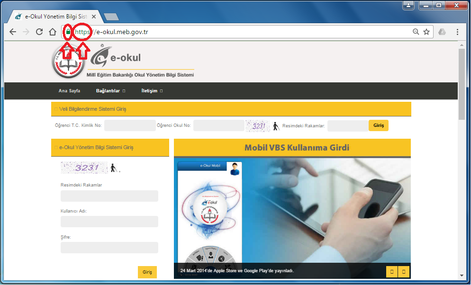
Task: Open the Google Drive extension icon
Action: point(442,32)
